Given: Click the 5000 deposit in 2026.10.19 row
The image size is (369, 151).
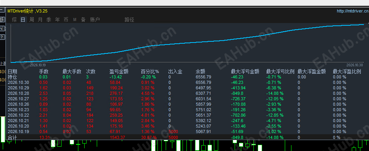Looking at the screenshot, I should tap(173, 131).
